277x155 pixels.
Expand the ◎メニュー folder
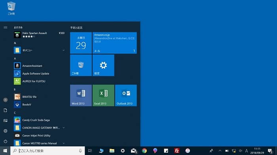[40, 50]
